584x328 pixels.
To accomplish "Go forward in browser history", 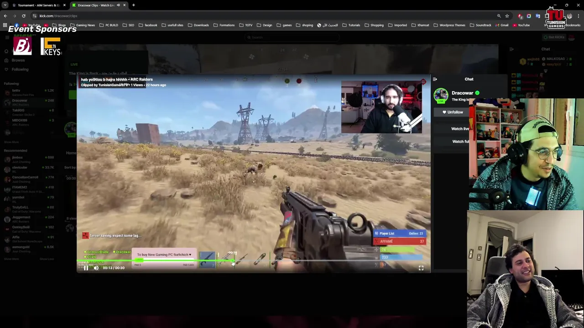I will click(x=15, y=16).
